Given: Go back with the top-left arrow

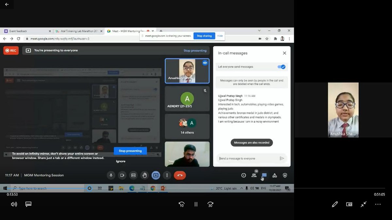Looking at the screenshot, I should tap(7, 5).
